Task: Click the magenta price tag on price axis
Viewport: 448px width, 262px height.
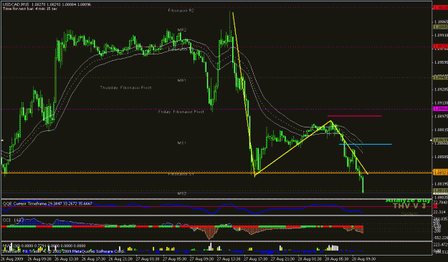Action: click(441, 109)
